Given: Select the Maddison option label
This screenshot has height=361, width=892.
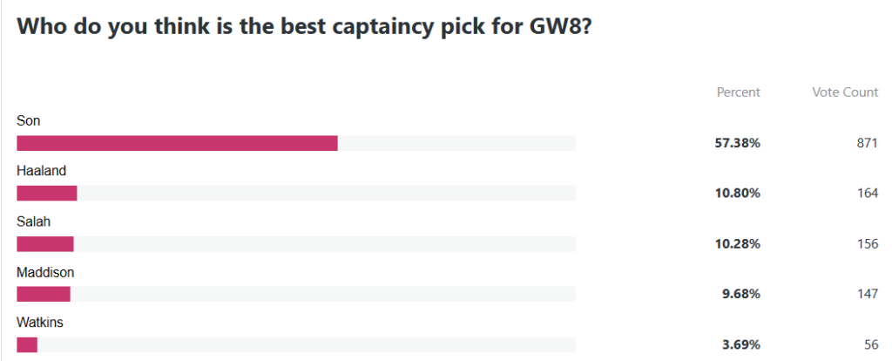Looking at the screenshot, I should click(45, 272).
